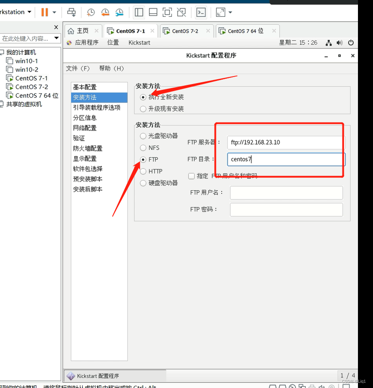Select 分区信息 configuration section
Image resolution: width=373 pixels, height=388 pixels.
pyautogui.click(x=84, y=118)
